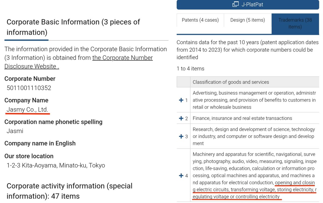
Task: Click the Company Name label
Action: [x=26, y=100]
